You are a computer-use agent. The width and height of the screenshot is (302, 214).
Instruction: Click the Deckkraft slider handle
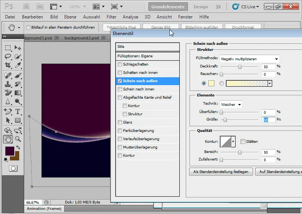(x=240, y=67)
